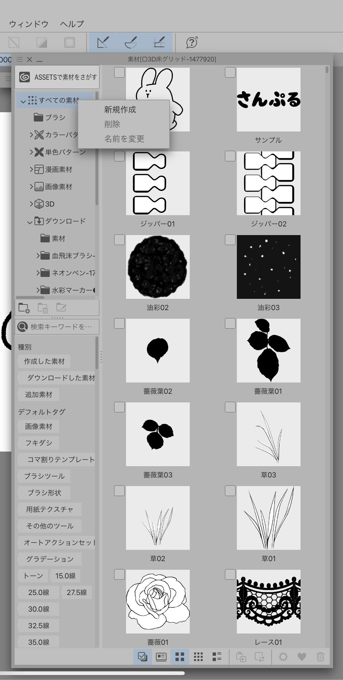Click the search magnifier icon
Viewport: 343px width, 680px height.
(x=23, y=327)
